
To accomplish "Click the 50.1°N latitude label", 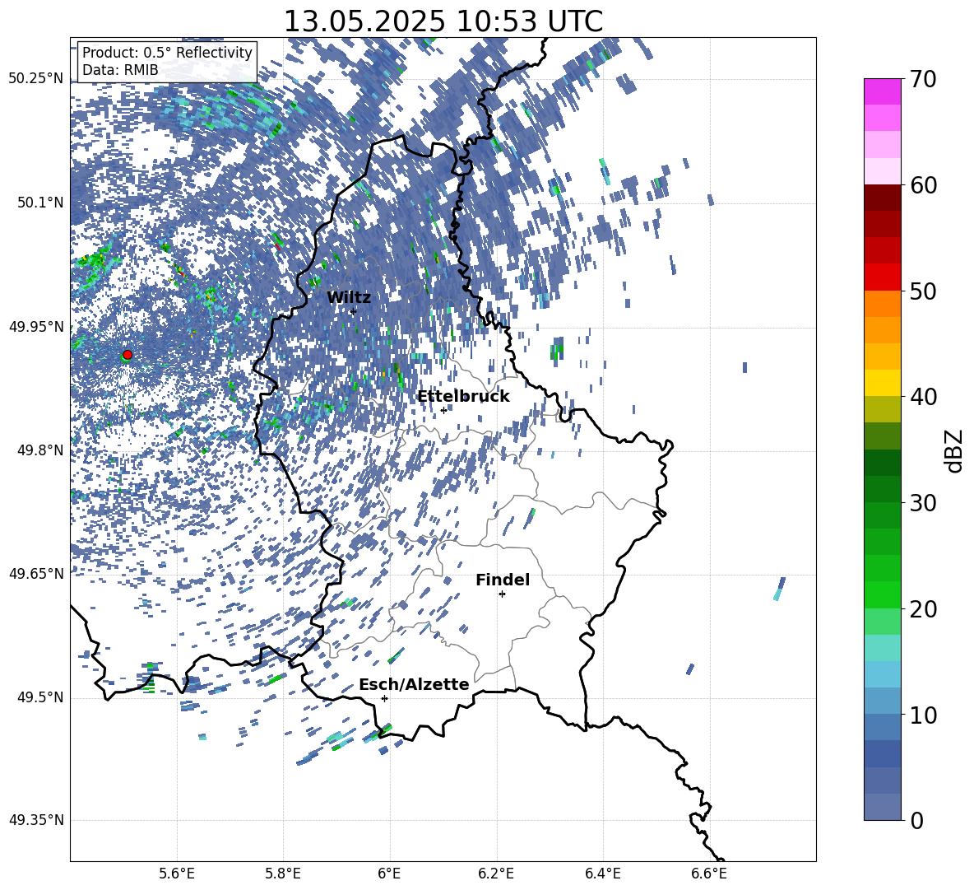I will click(x=39, y=203).
